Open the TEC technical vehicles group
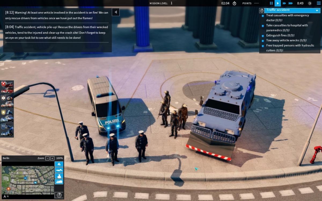322x201 pixels. pos(7,130)
